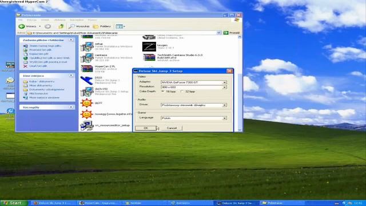The height and width of the screenshot is (206, 366).
Task: Select the dsj3v150 setup file icon
Action: (x=87, y=92)
